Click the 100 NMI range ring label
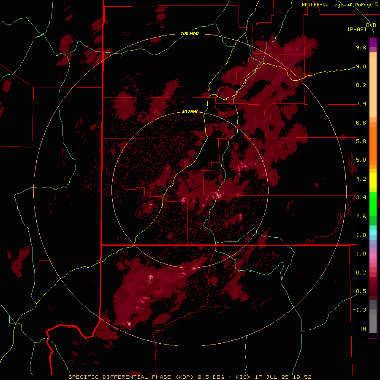The image size is (380, 380). point(190,33)
